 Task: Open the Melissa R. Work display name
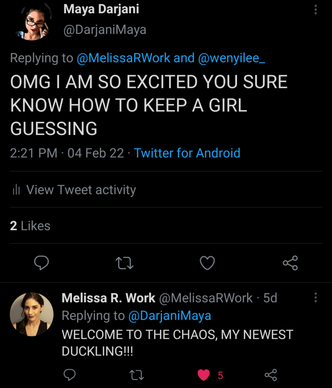(x=108, y=298)
